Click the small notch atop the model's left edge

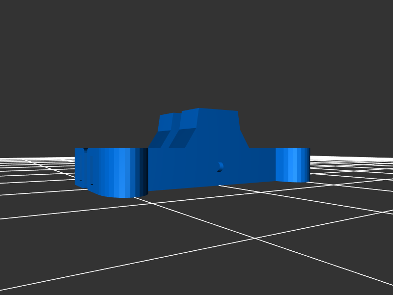point(86,150)
